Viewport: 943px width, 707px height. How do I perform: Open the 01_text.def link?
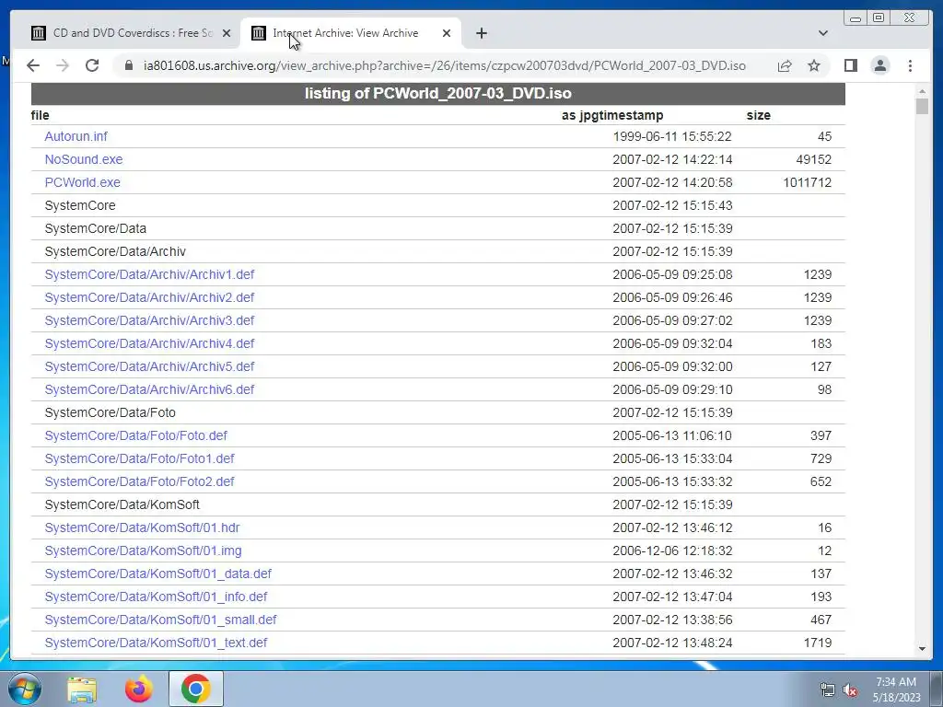coord(156,643)
